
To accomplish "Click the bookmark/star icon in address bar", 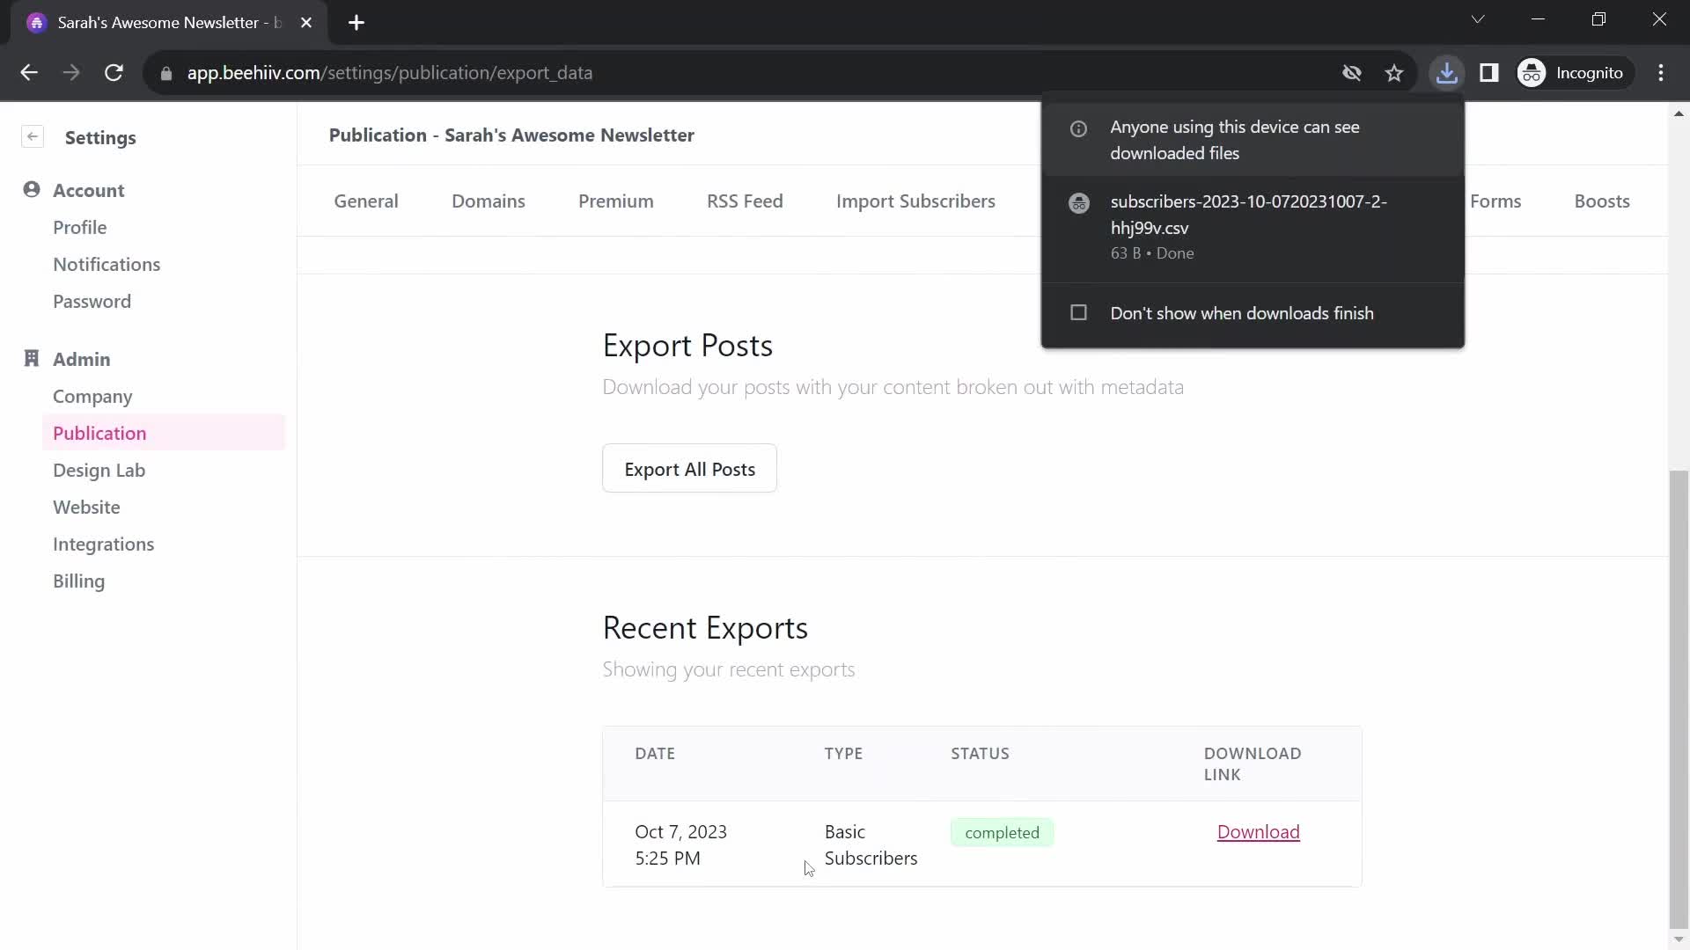I will (1396, 72).
